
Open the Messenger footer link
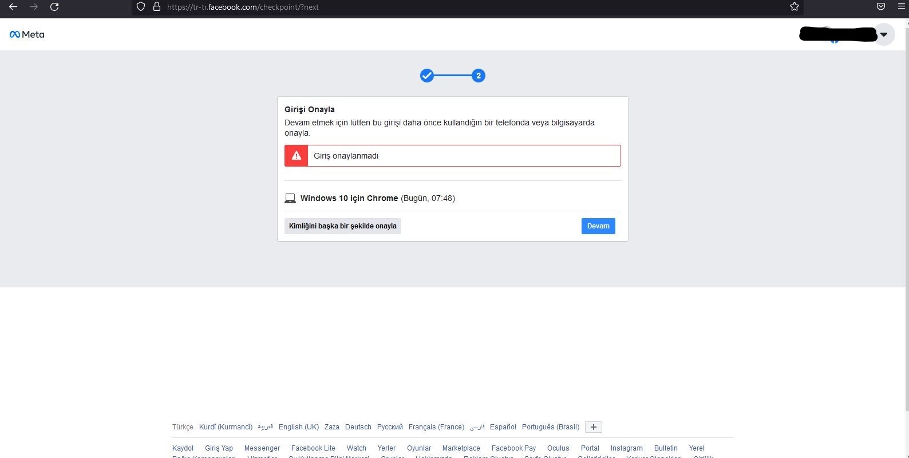pyautogui.click(x=262, y=448)
